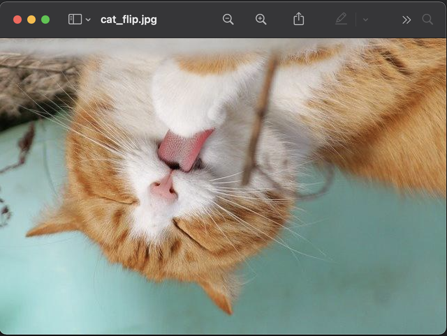Open Spotlight-style search in the toolbar
Screen dimensions: 447x336
coord(427,20)
